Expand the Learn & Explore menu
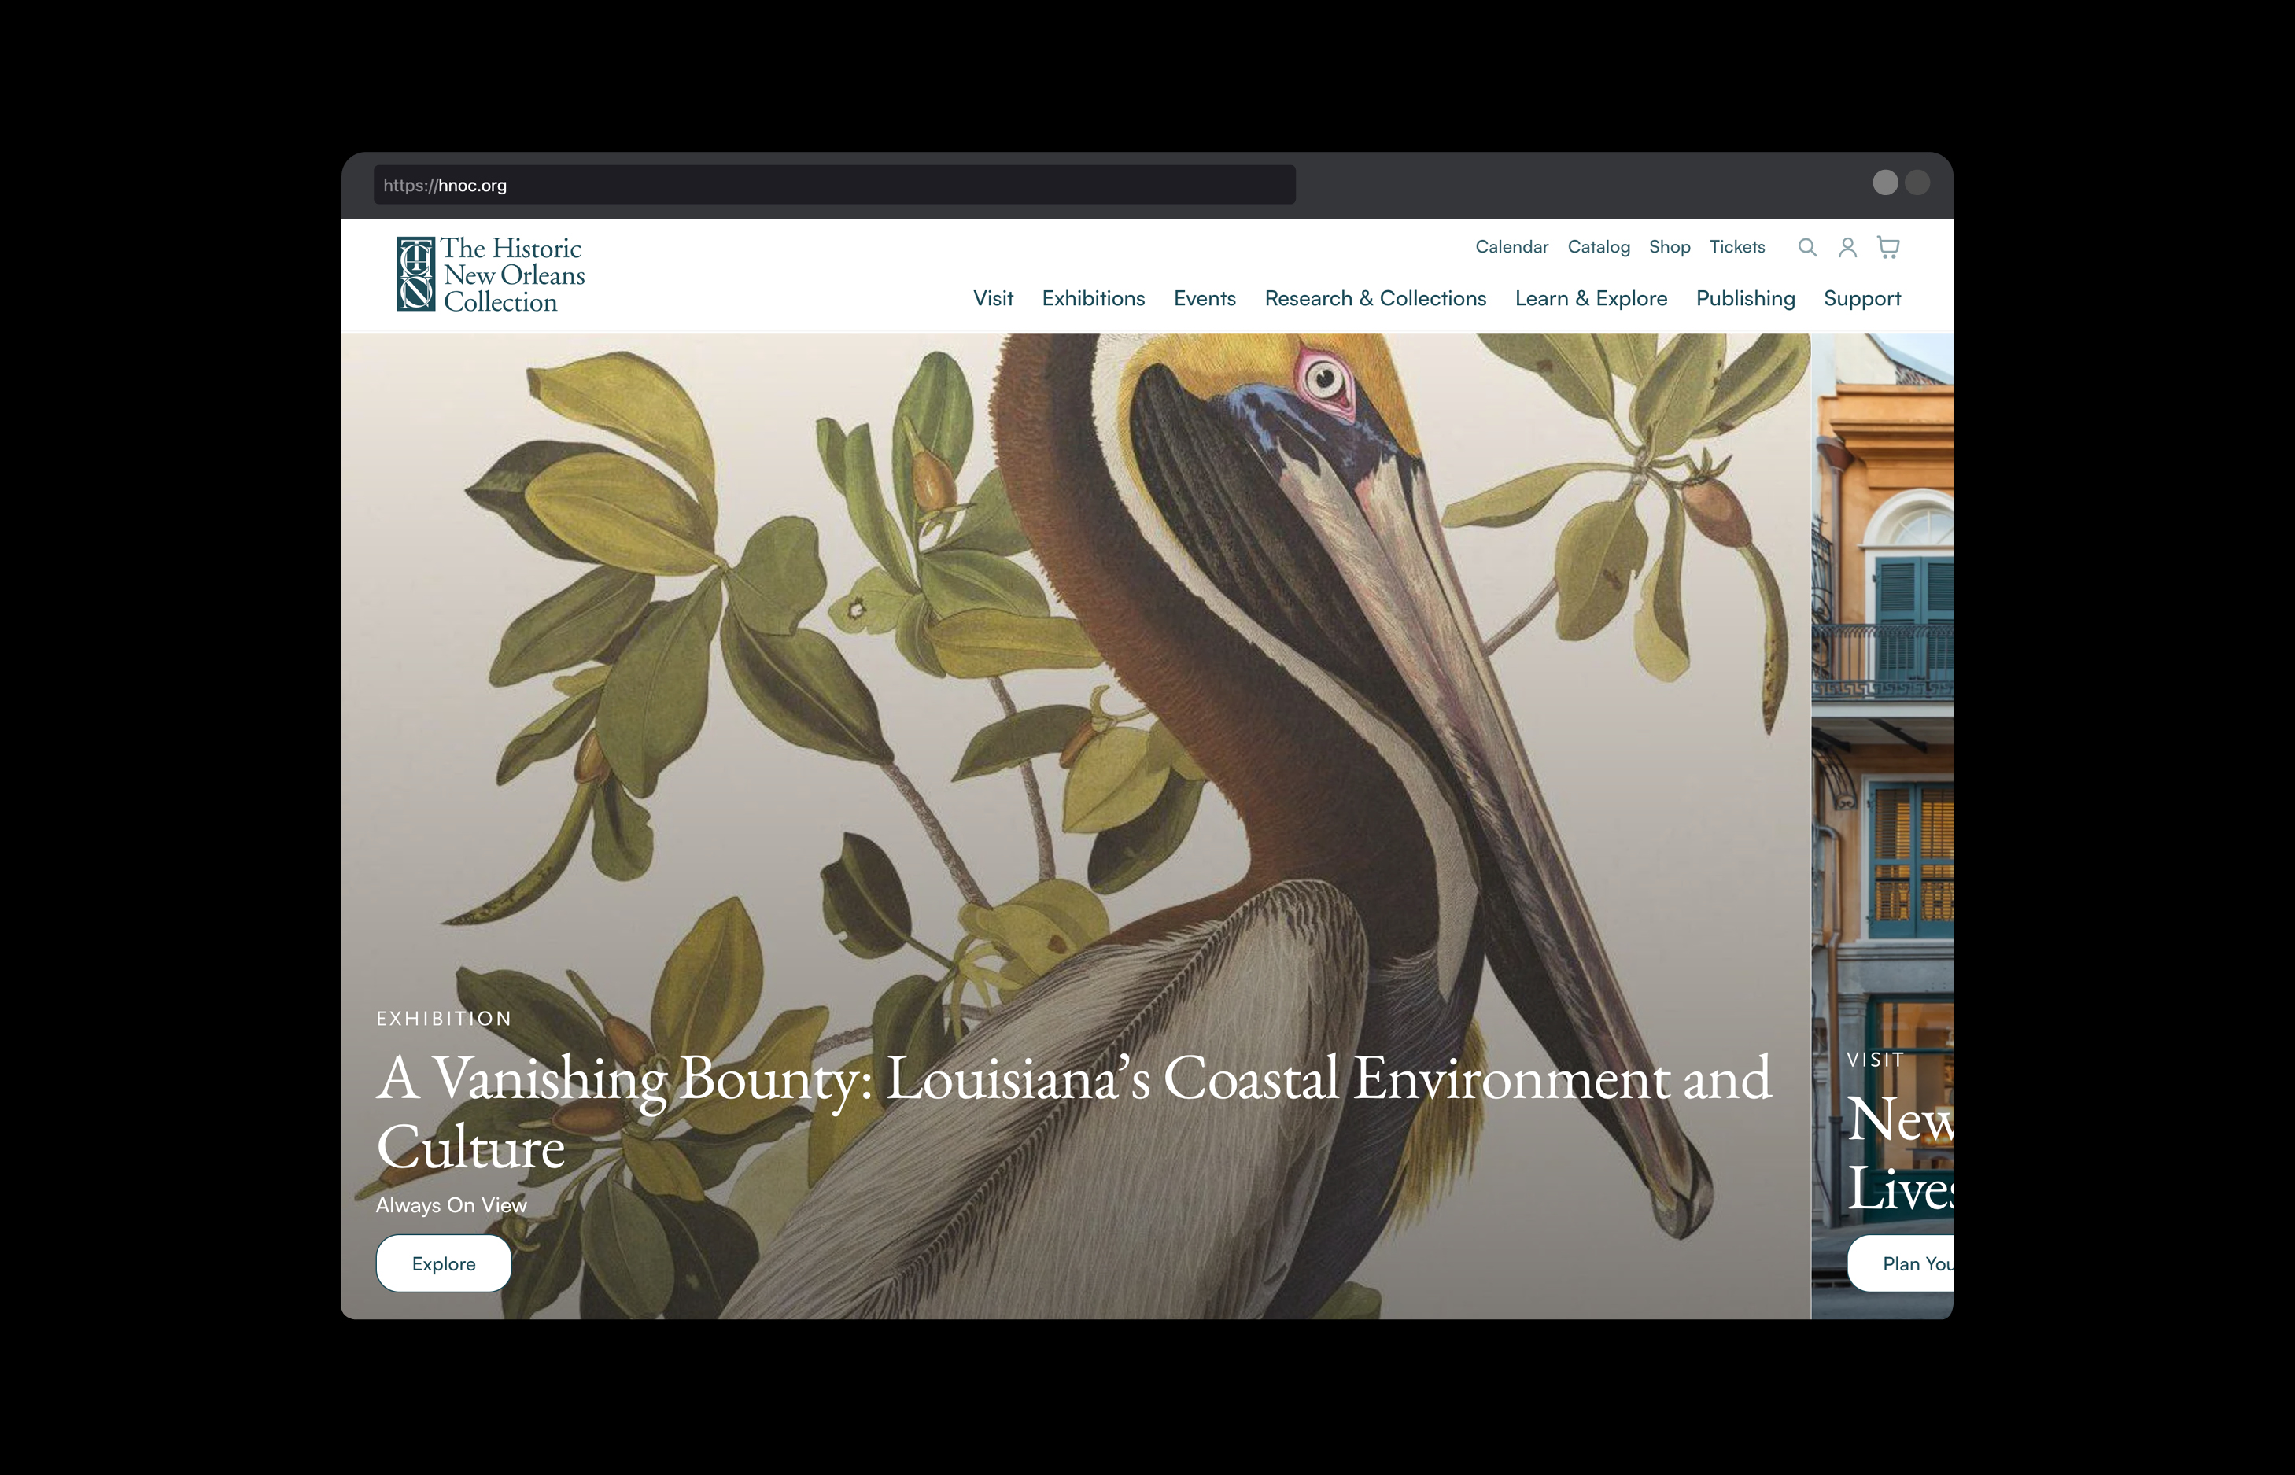This screenshot has width=2295, height=1475. 1590,299
